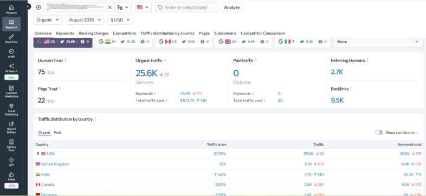Open the United Kingdom country link
Screen dimensions: 426x196
pyautogui.click(x=55, y=164)
